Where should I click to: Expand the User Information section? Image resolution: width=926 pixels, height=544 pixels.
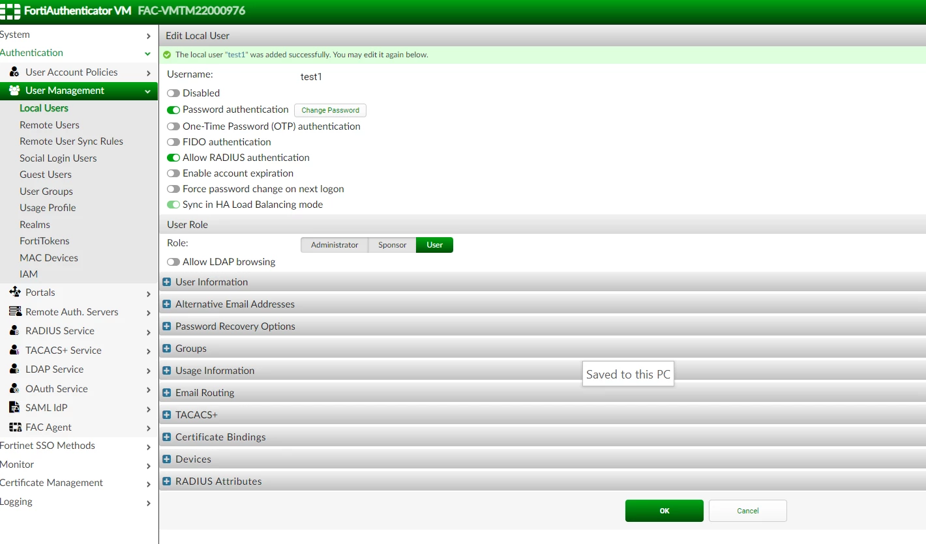tap(167, 282)
